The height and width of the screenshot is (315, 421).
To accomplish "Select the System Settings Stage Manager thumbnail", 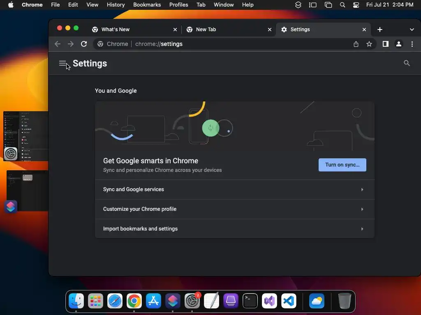I will [x=26, y=136].
